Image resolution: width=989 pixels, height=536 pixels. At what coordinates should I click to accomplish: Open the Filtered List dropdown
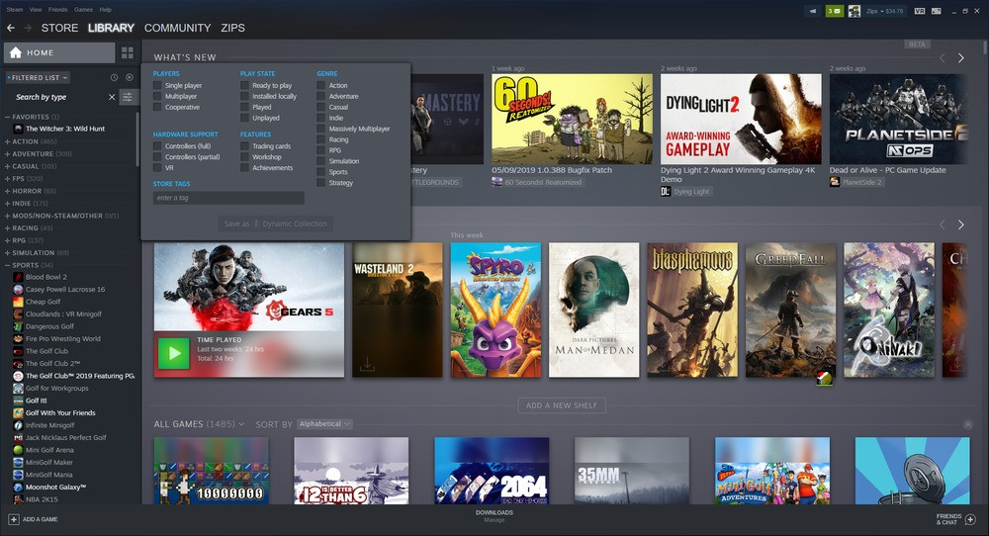point(38,77)
